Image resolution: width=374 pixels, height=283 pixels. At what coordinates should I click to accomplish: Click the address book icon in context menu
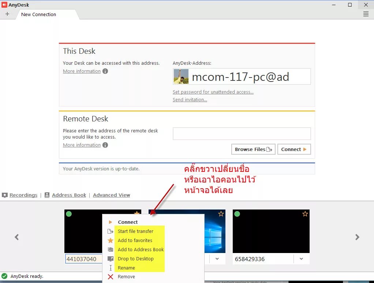111,249
